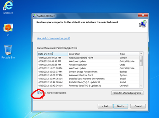Select 4/22/2012 11:00:10 PM Windows Update row
Image resolution: width=159 pixels, height=118 pixels.
(x=88, y=68)
